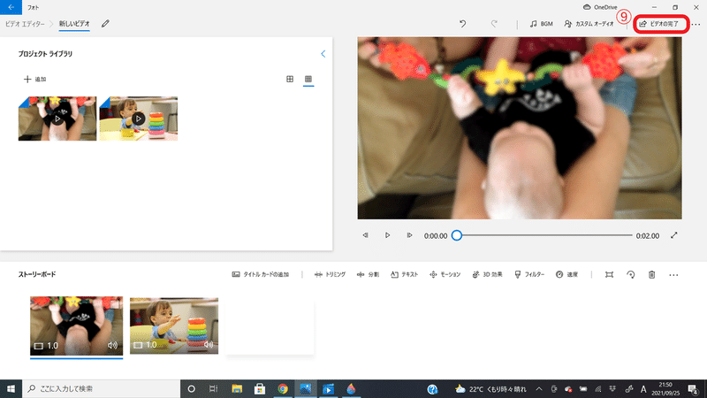Viewport: 707px width, 398px height.
Task: Open custom audio settings
Action: [589, 24]
